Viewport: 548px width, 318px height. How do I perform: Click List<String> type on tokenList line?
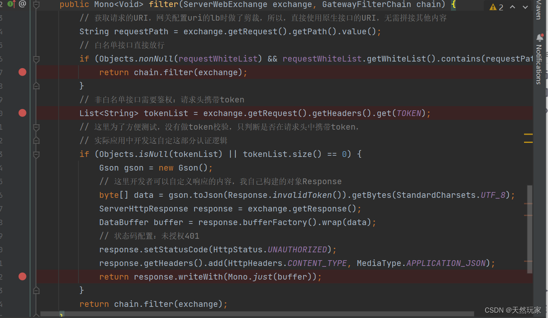point(109,113)
